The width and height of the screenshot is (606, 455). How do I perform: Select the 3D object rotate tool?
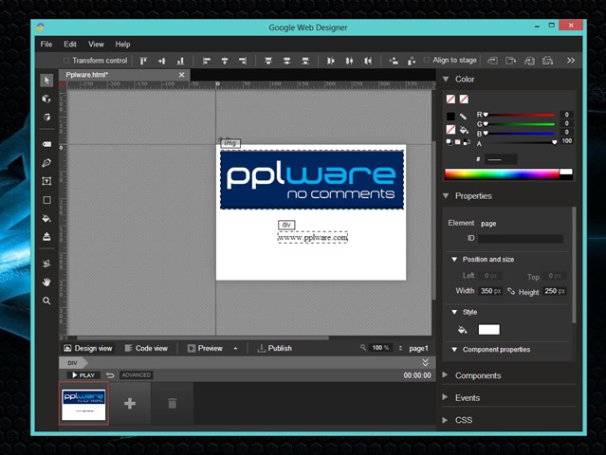pyautogui.click(x=46, y=99)
